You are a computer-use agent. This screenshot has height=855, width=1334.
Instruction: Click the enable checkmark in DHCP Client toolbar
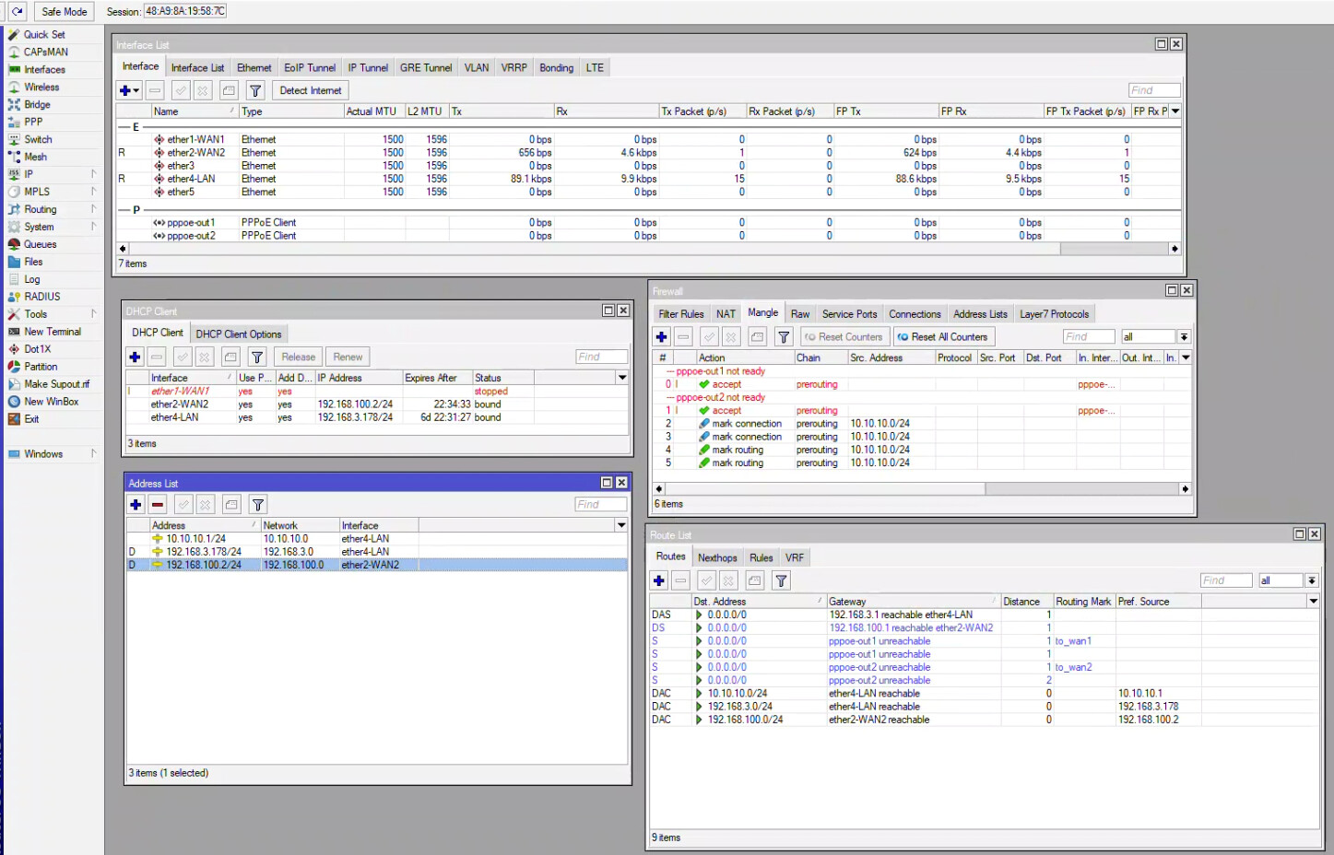(182, 357)
